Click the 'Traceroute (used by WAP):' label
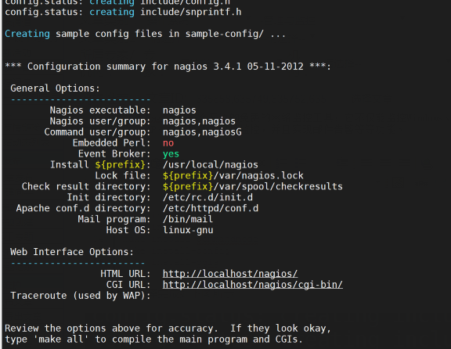This screenshot has height=349, width=451. [x=81, y=296]
